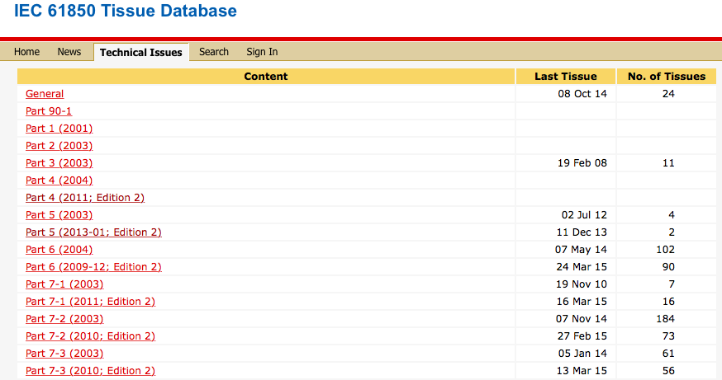Image resolution: width=722 pixels, height=380 pixels.
Task: Open Part 4 (2011; Edition 2) link
Action: (85, 198)
